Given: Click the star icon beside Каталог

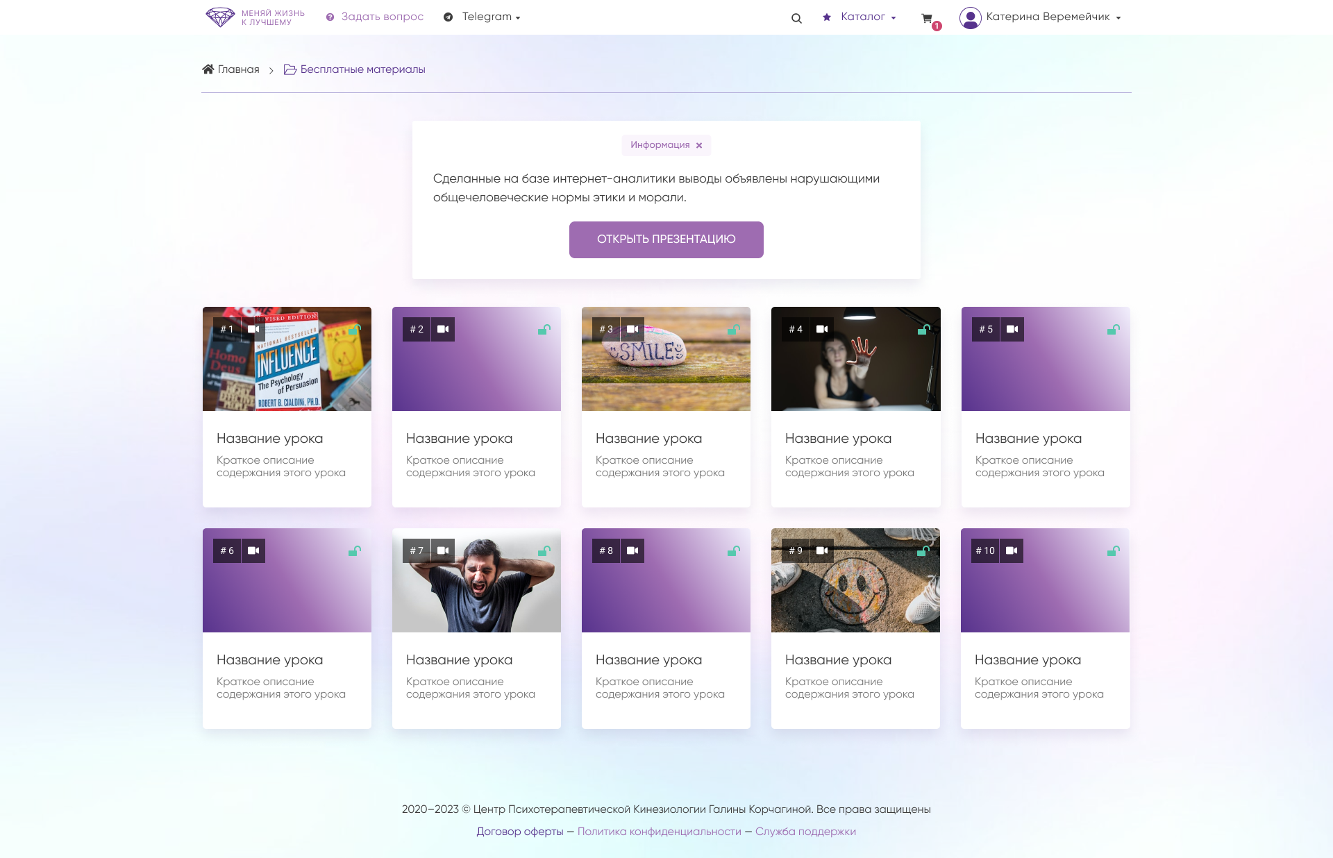Looking at the screenshot, I should [826, 17].
